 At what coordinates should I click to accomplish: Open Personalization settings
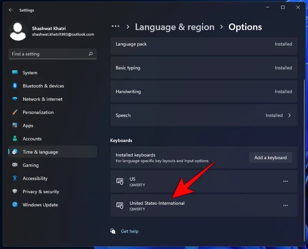pyautogui.click(x=15, y=112)
